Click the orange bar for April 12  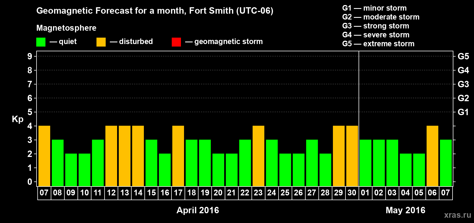pos(111,156)
